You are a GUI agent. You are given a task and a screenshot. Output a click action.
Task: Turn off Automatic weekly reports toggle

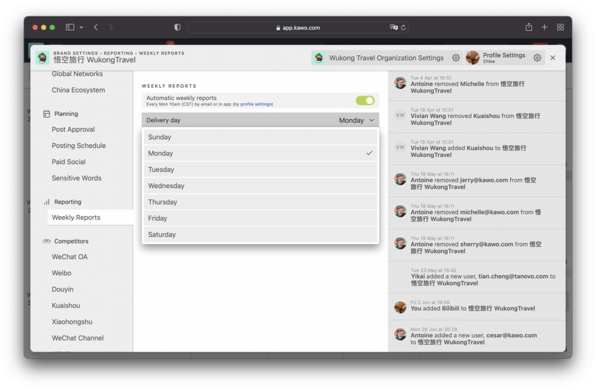[x=365, y=100]
